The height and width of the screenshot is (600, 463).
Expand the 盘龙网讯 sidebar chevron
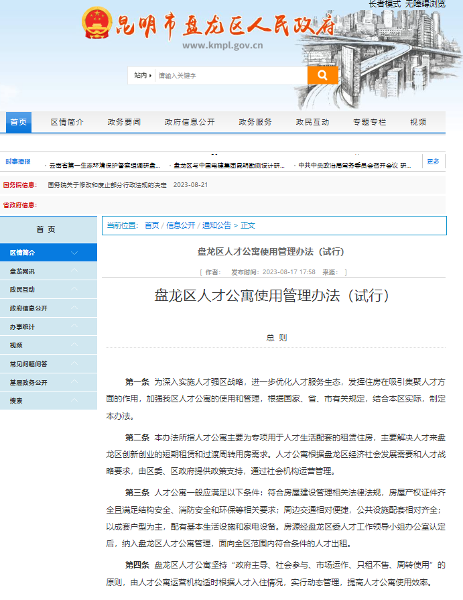[74, 271]
